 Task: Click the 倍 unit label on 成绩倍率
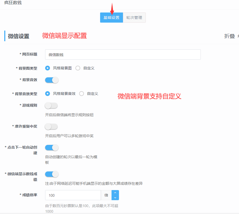(x=106, y=195)
